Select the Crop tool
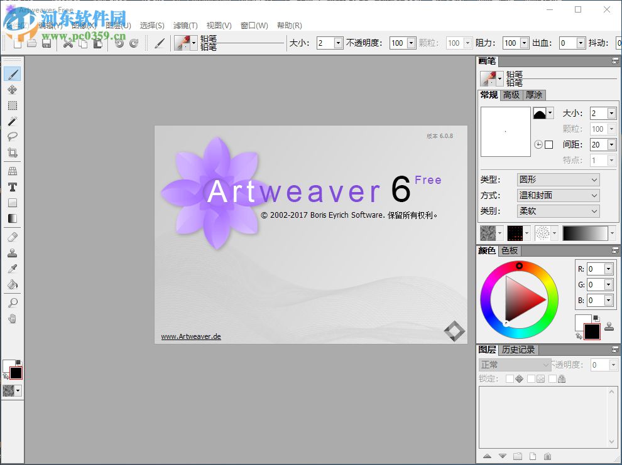This screenshot has height=465, width=622. [x=11, y=152]
